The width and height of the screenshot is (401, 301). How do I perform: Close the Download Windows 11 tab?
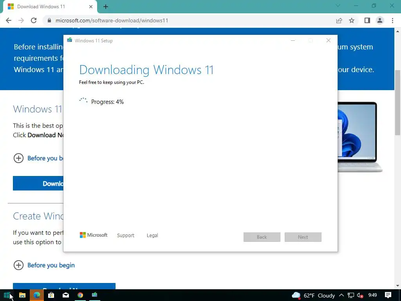[x=91, y=7]
